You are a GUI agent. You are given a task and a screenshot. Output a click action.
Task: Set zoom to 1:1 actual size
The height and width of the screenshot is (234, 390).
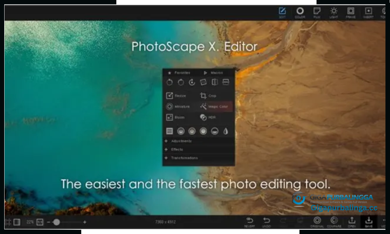click(x=40, y=222)
